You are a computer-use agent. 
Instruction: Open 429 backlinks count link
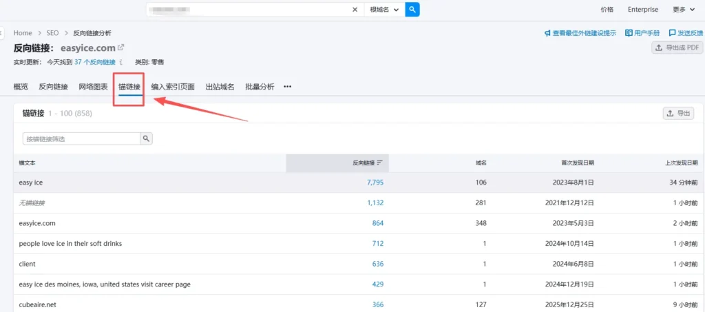[x=378, y=284]
